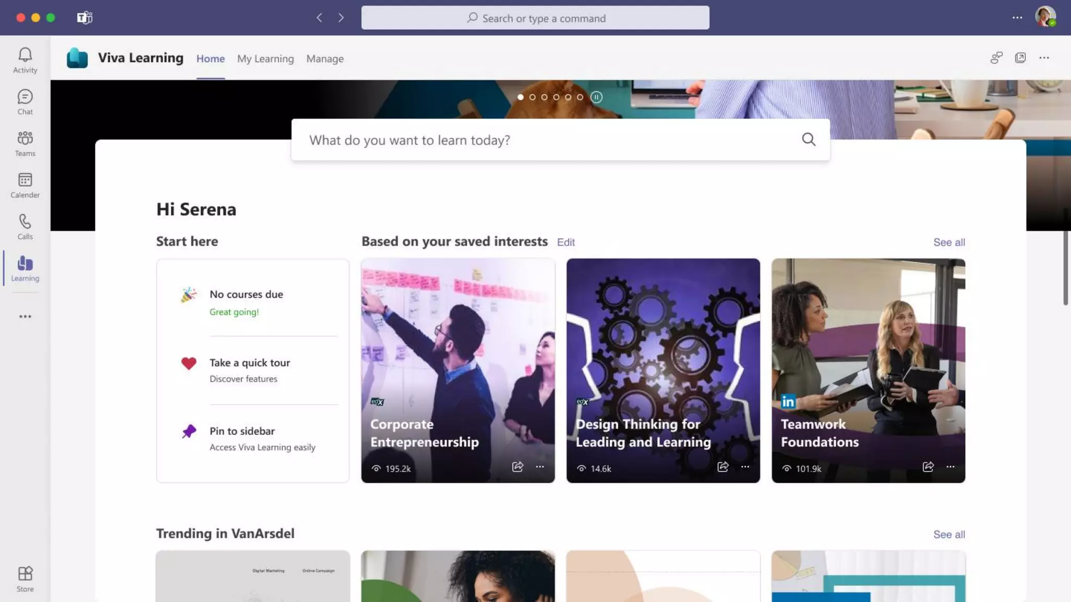Screen dimensions: 1071x602
Task: Click the pop-out app icon in header
Action: (1020, 58)
